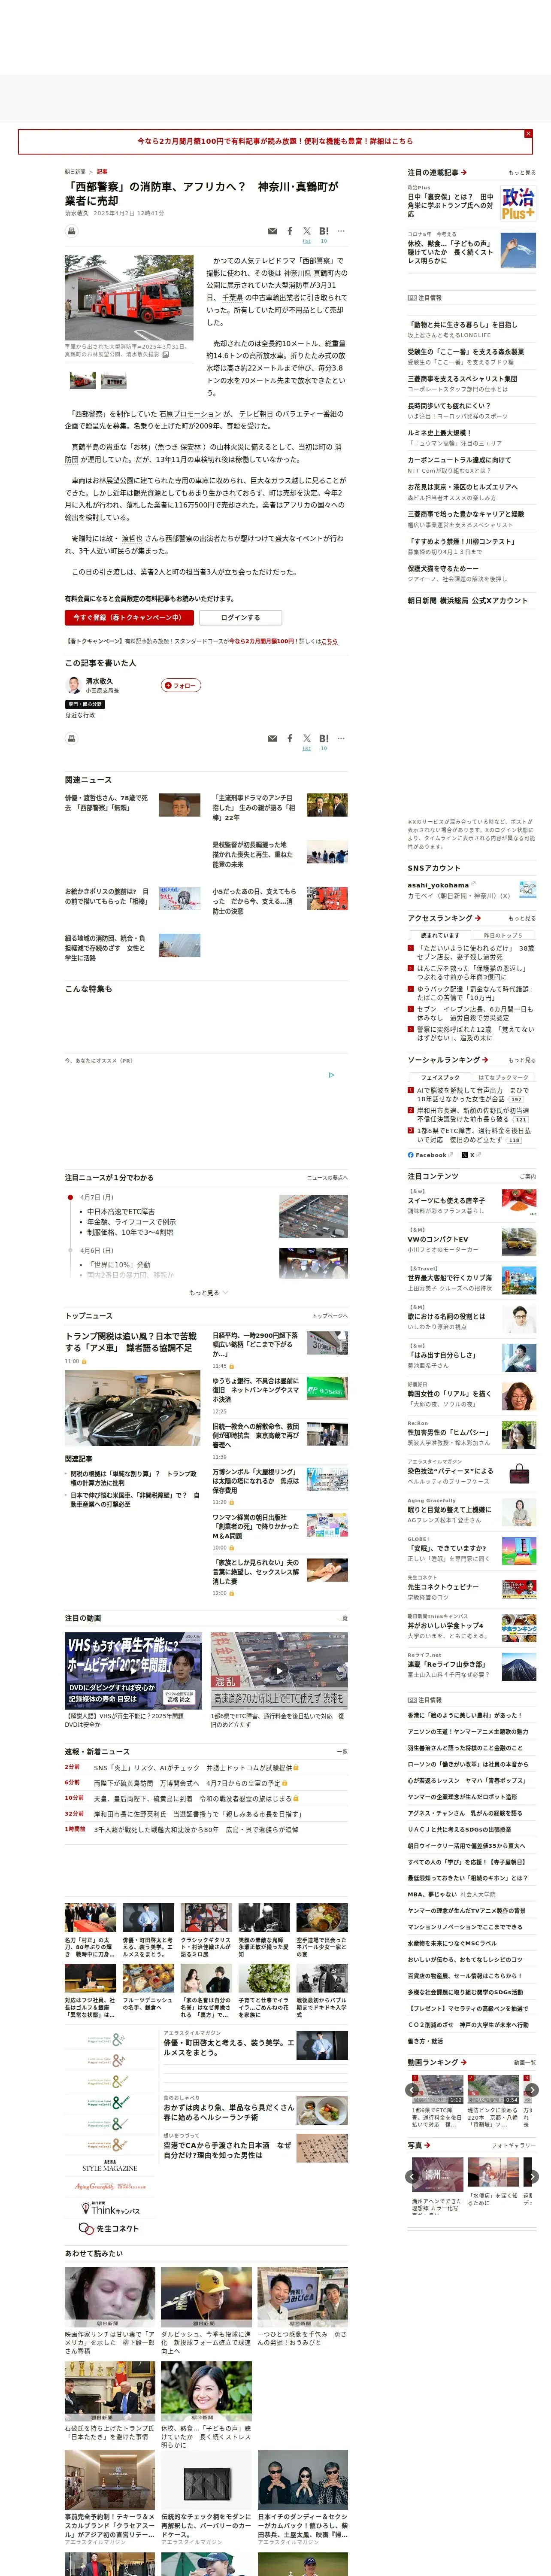Close the subscription promo banner
Screen dimensions: 551x2576
(528, 133)
